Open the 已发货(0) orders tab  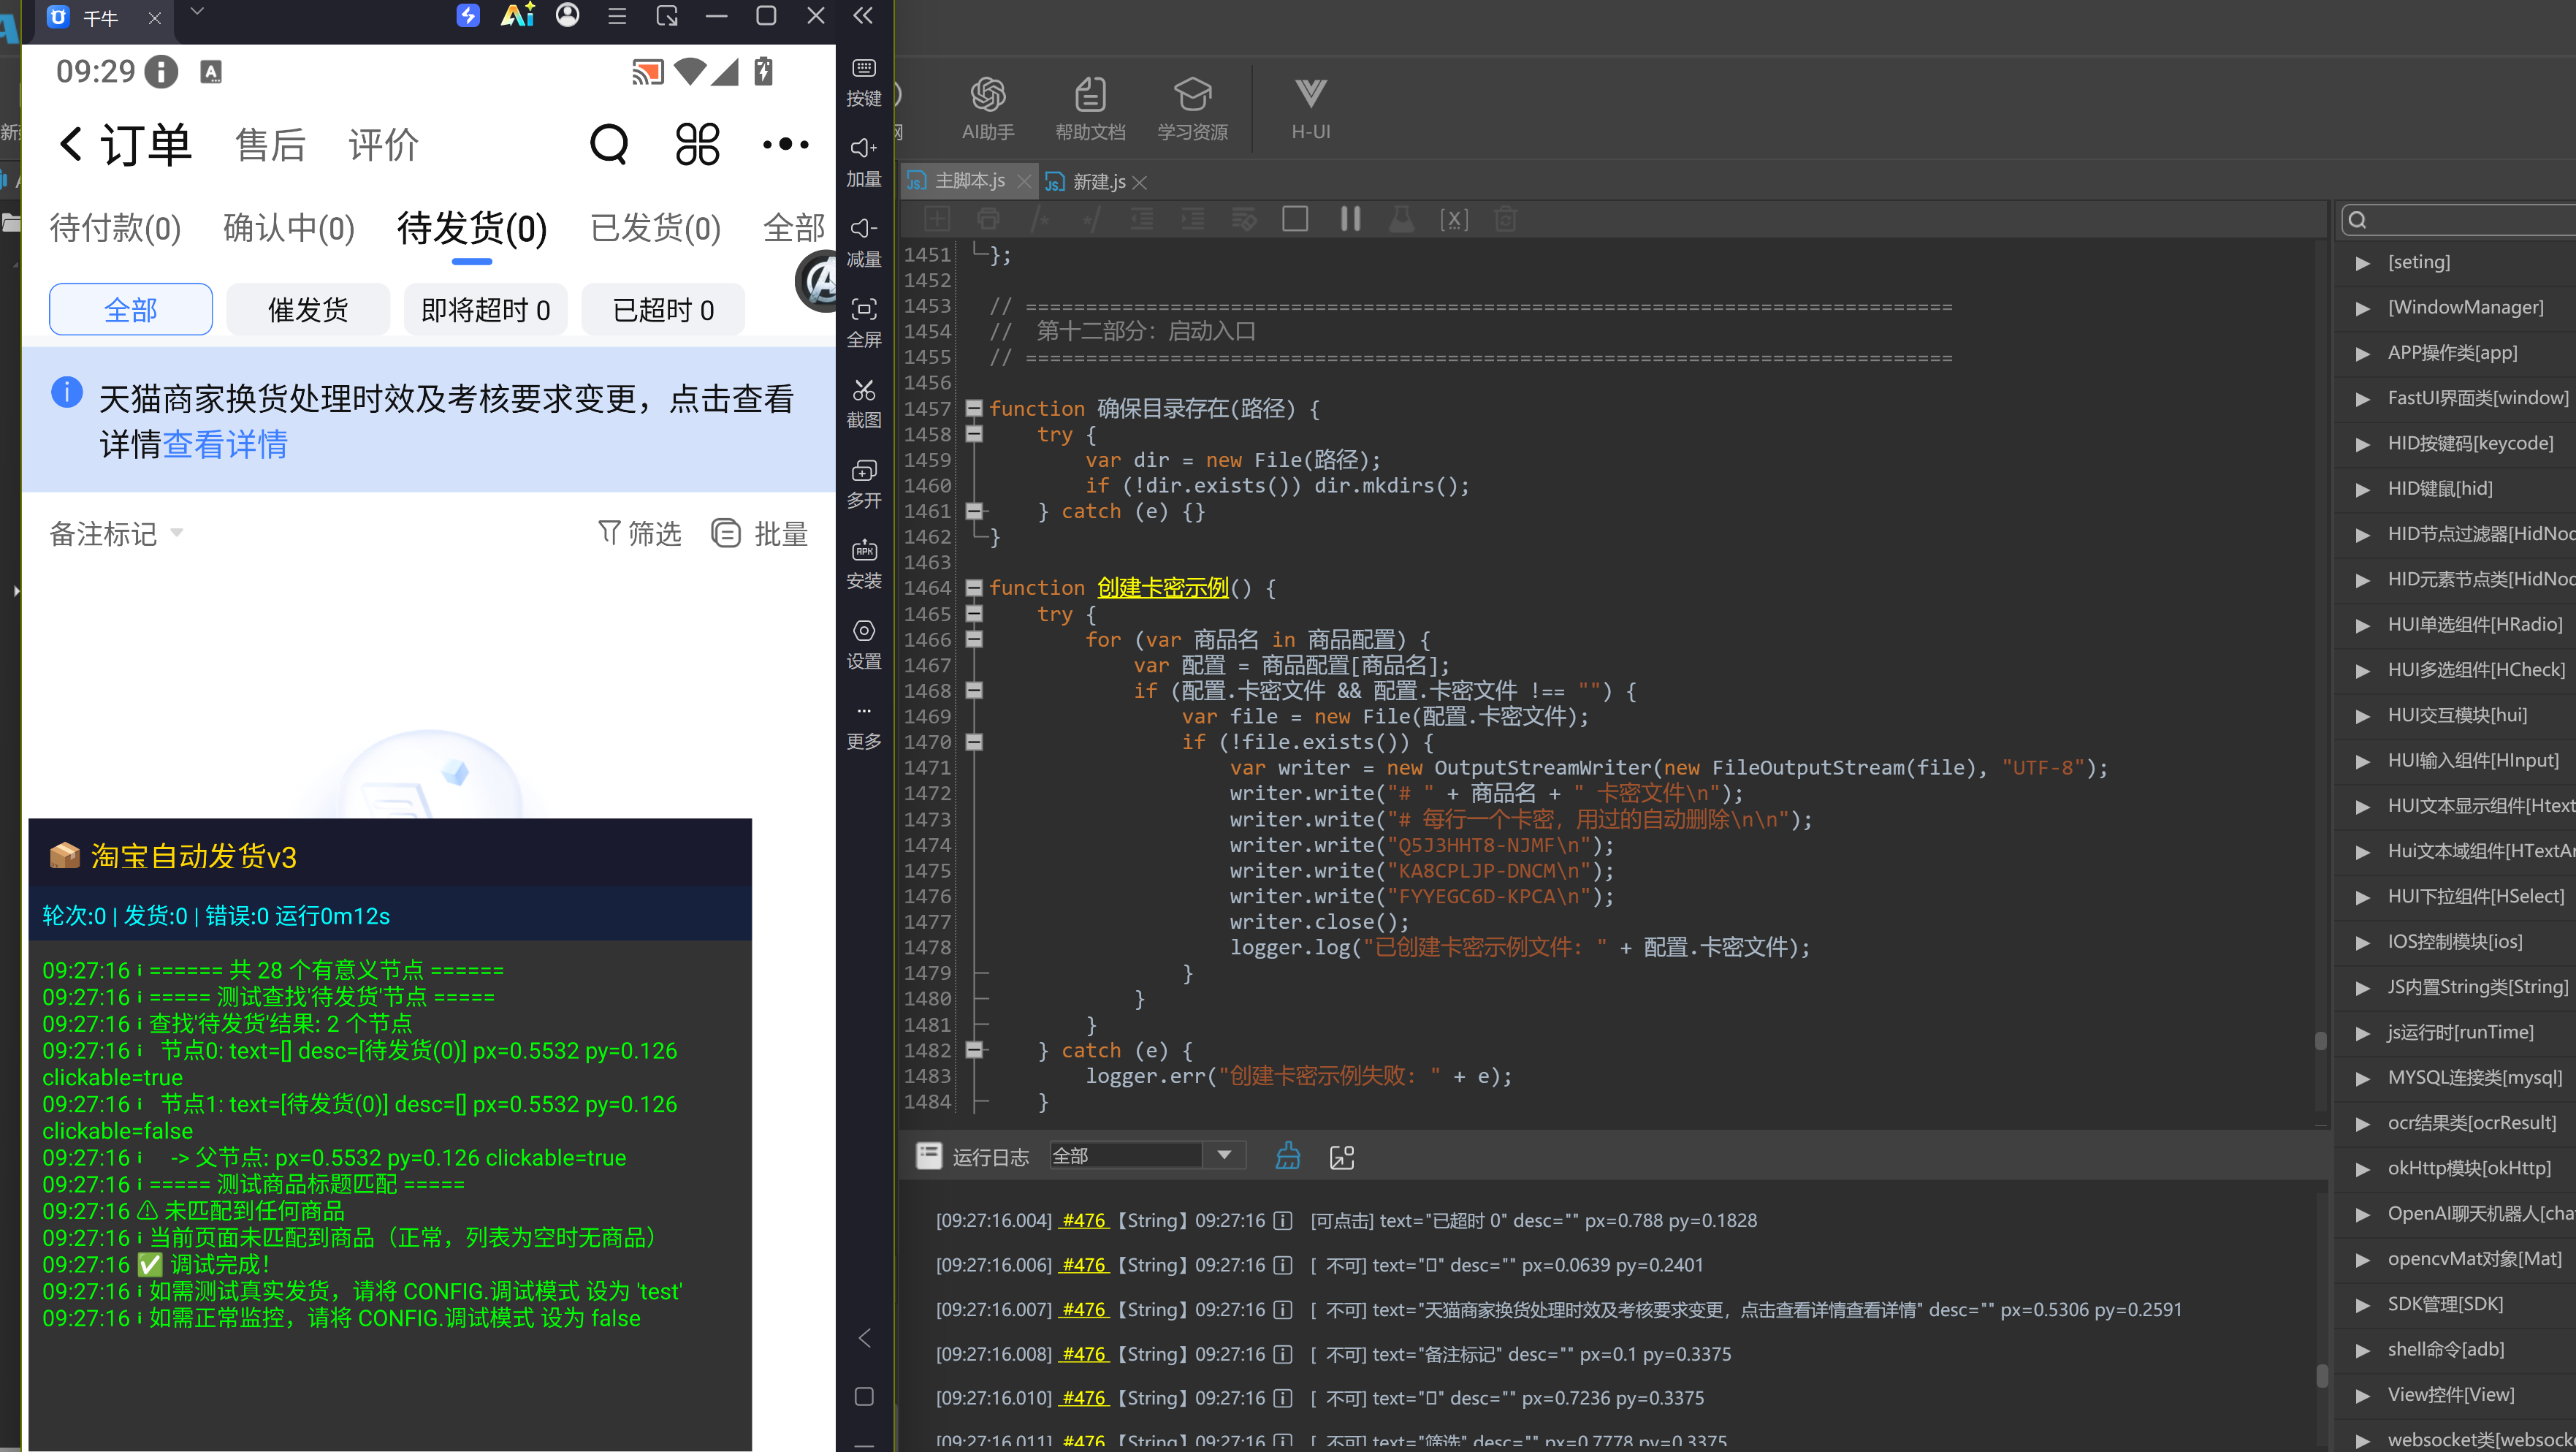[x=655, y=228]
